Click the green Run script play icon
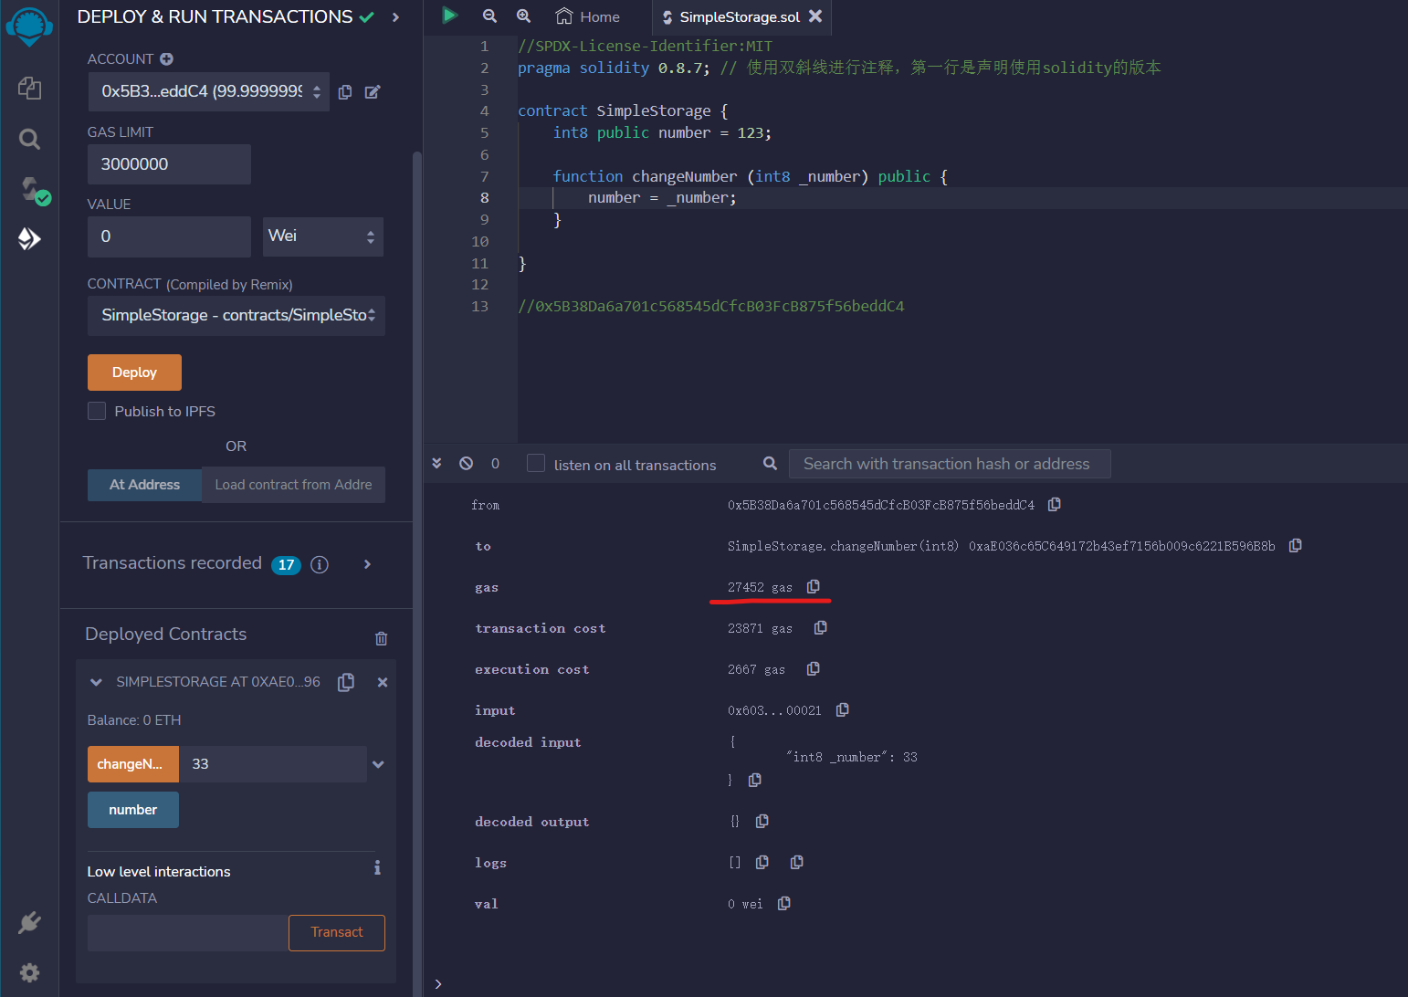This screenshot has width=1408, height=997. pos(449,16)
